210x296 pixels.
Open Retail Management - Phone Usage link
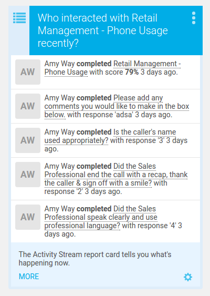coord(112,68)
